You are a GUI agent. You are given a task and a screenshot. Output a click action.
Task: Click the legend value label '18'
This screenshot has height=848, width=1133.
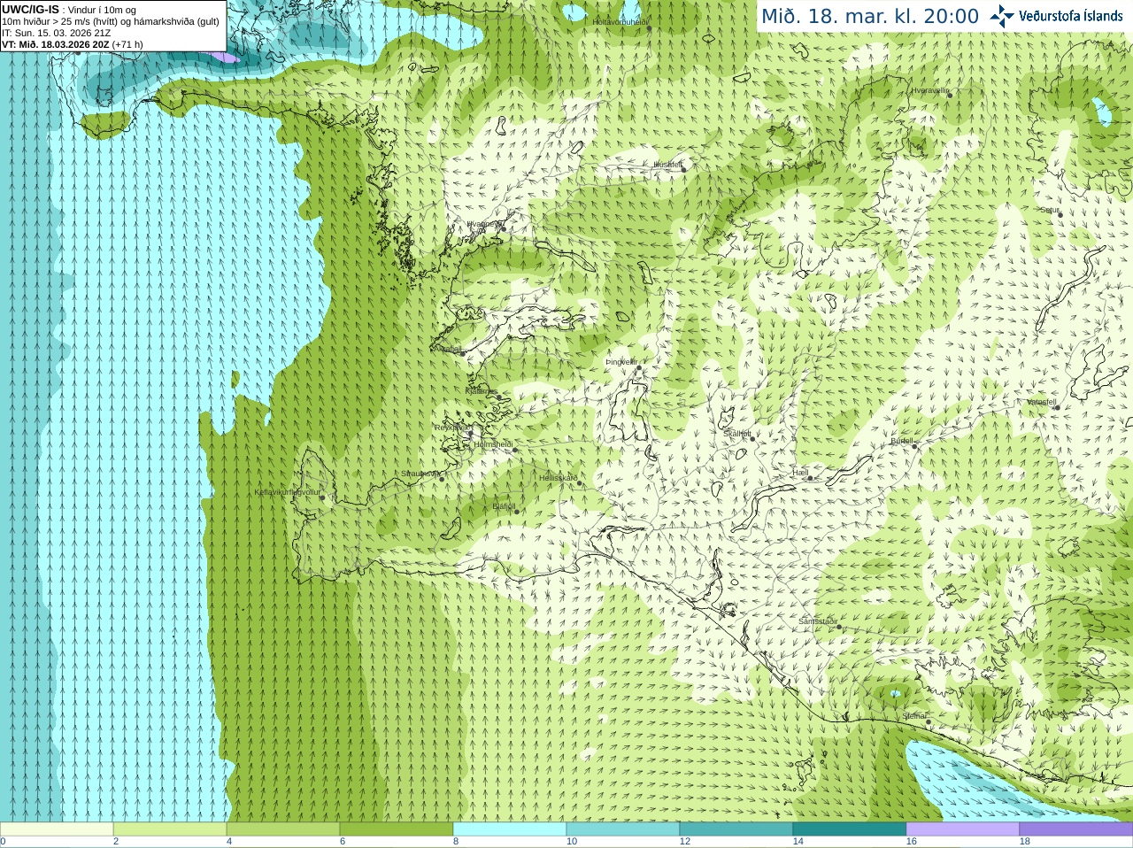1024,842
